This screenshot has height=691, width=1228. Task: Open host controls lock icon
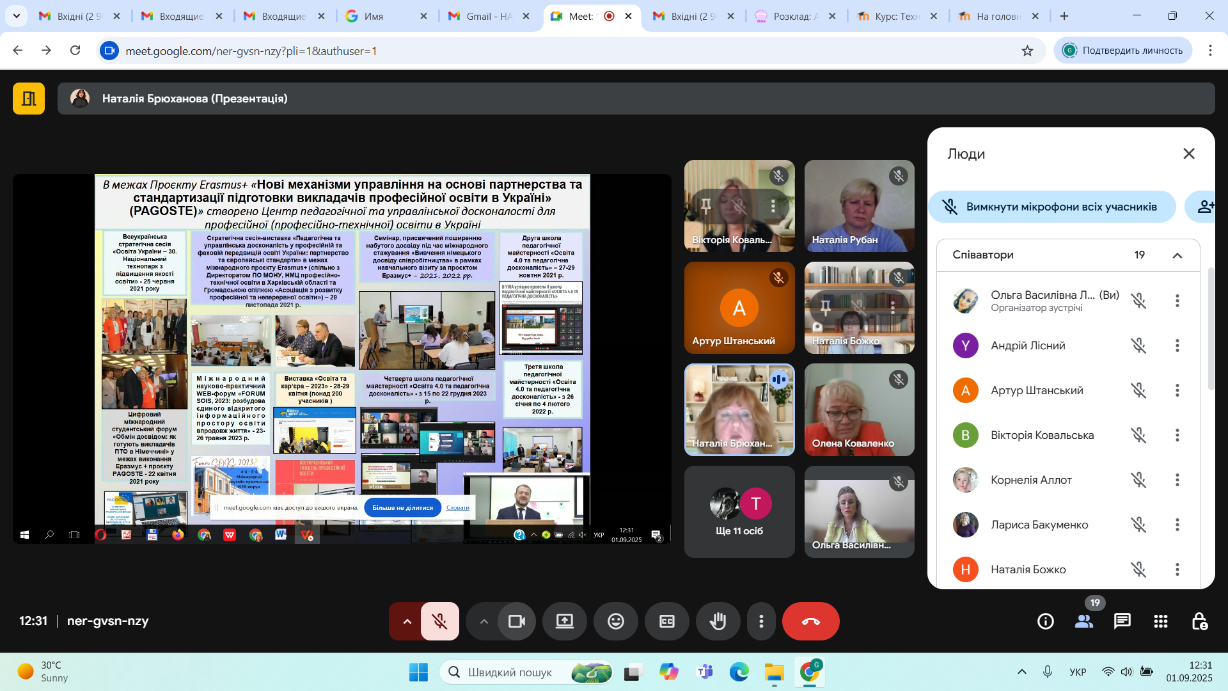(x=1199, y=621)
